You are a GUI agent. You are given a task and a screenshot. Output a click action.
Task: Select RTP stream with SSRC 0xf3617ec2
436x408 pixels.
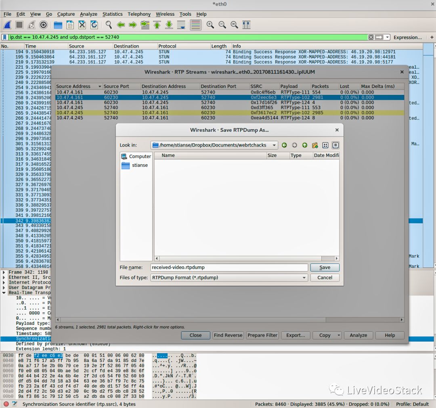point(230,113)
